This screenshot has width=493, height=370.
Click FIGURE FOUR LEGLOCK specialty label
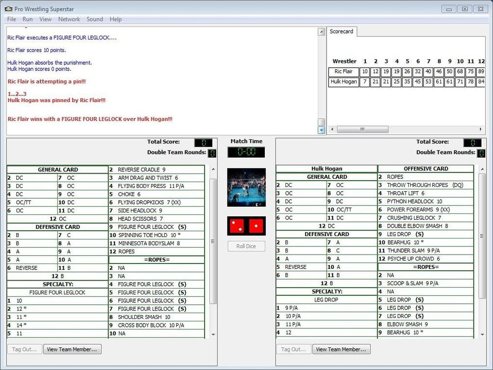tap(57, 292)
